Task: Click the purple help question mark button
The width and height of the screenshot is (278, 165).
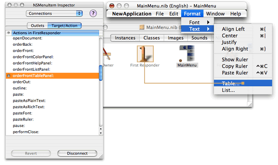Action: pos(93,13)
